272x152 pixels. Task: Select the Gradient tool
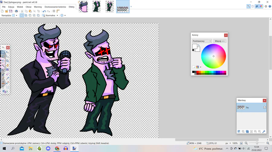pyautogui.click(x=8, y=70)
